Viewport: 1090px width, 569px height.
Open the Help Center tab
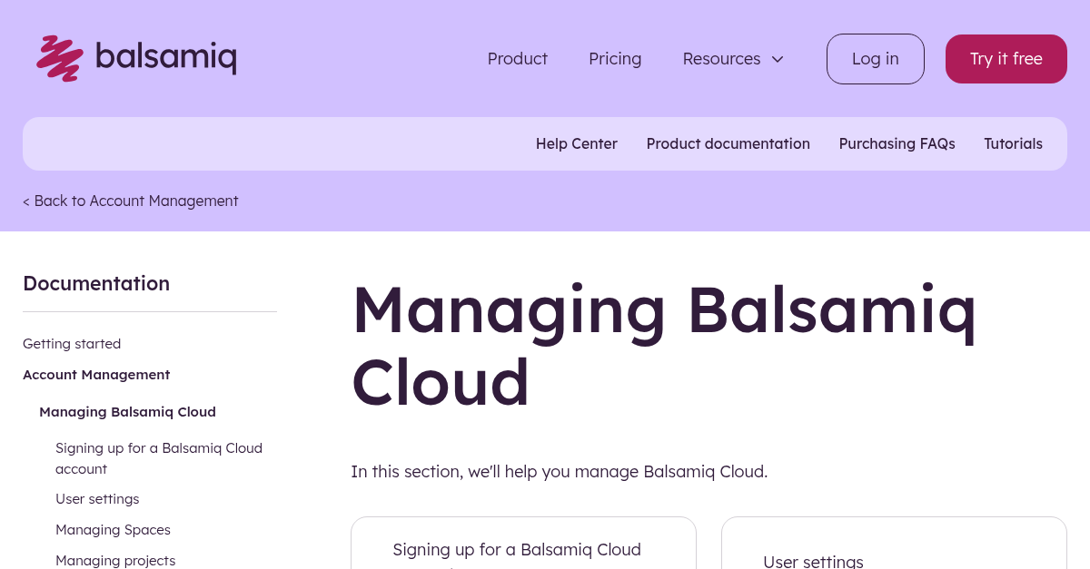[x=576, y=143]
